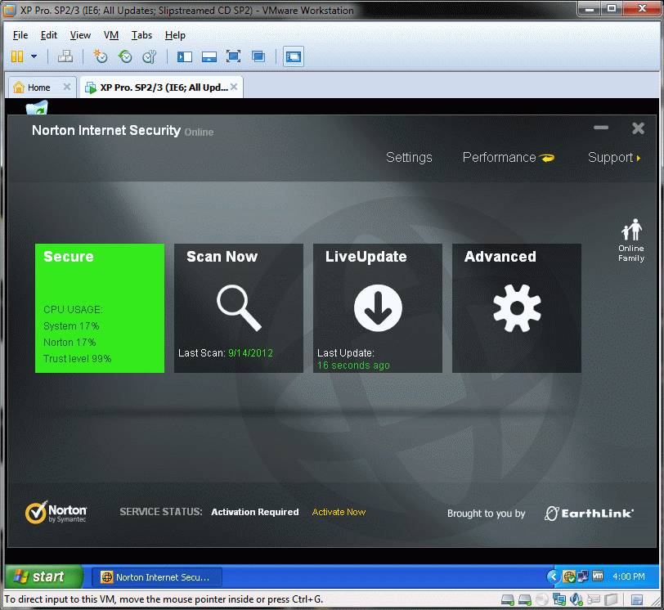Viewport: 664px width, 610px height.
Task: Revert to snapshot using green arrow clock icon
Action: 125,56
